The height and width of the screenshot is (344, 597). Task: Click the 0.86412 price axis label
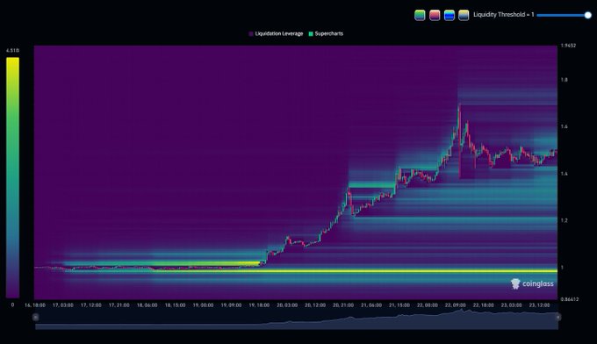569,299
